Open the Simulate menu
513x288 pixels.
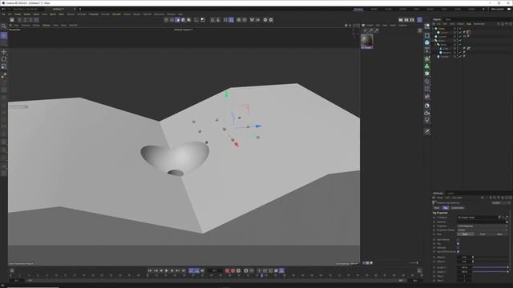point(116,14)
